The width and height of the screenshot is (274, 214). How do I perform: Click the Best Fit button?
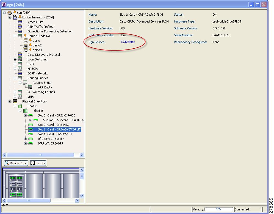(38, 163)
